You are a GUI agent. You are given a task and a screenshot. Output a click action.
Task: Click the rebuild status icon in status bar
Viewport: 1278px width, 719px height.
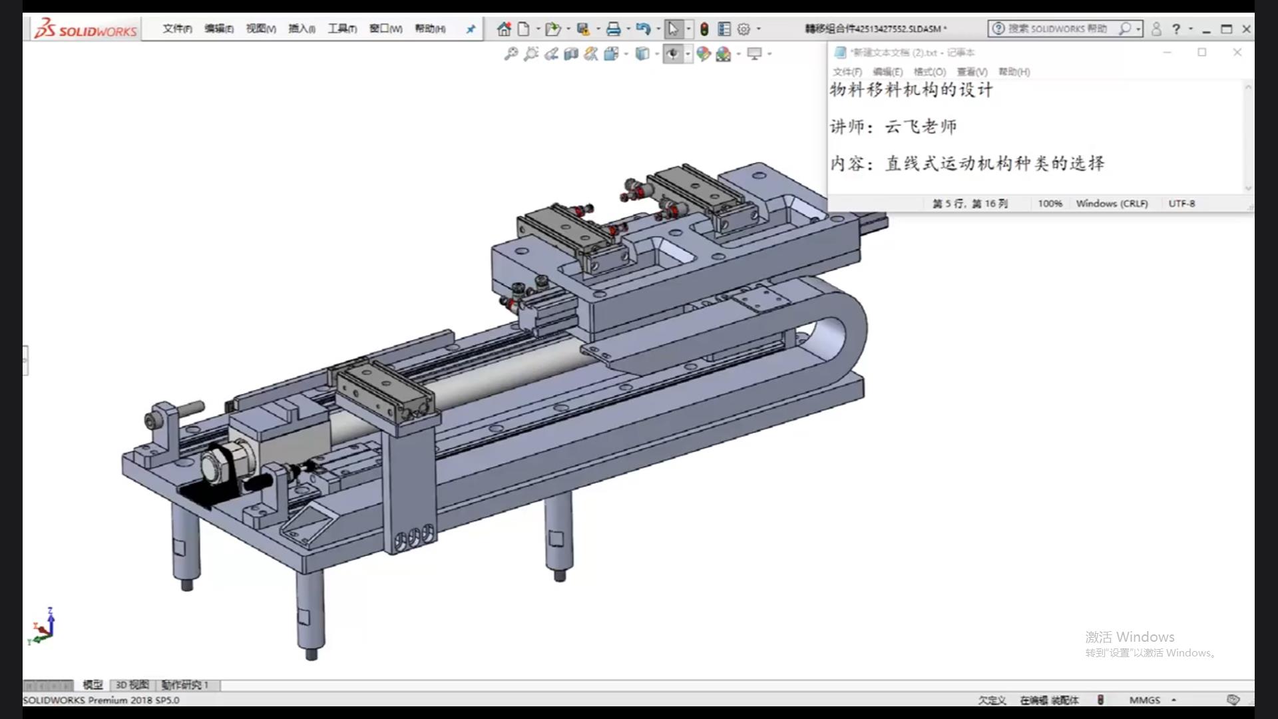1100,700
